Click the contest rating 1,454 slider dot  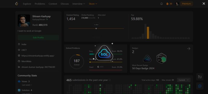[x=96, y=28]
